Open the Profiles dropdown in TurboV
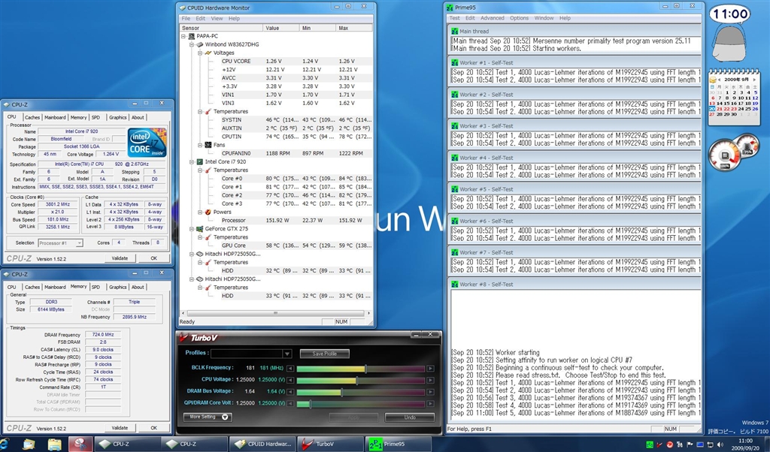This screenshot has width=770, height=452. [286, 354]
